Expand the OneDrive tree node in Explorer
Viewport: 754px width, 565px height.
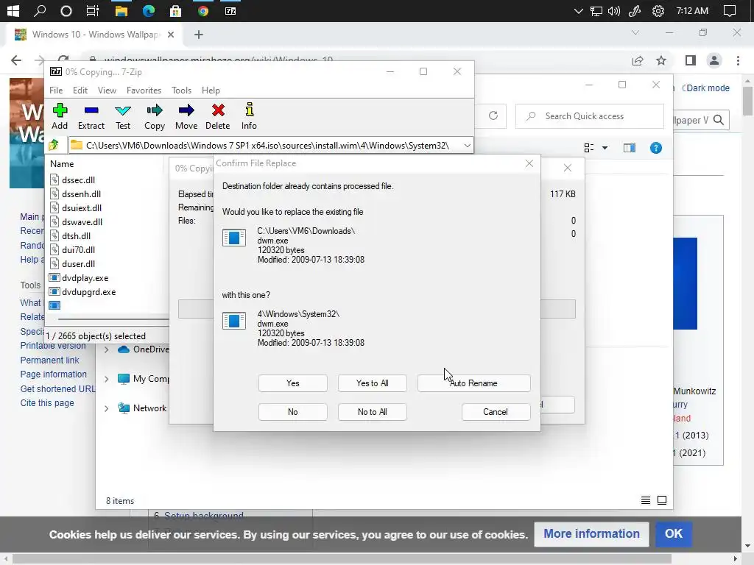pyautogui.click(x=107, y=349)
